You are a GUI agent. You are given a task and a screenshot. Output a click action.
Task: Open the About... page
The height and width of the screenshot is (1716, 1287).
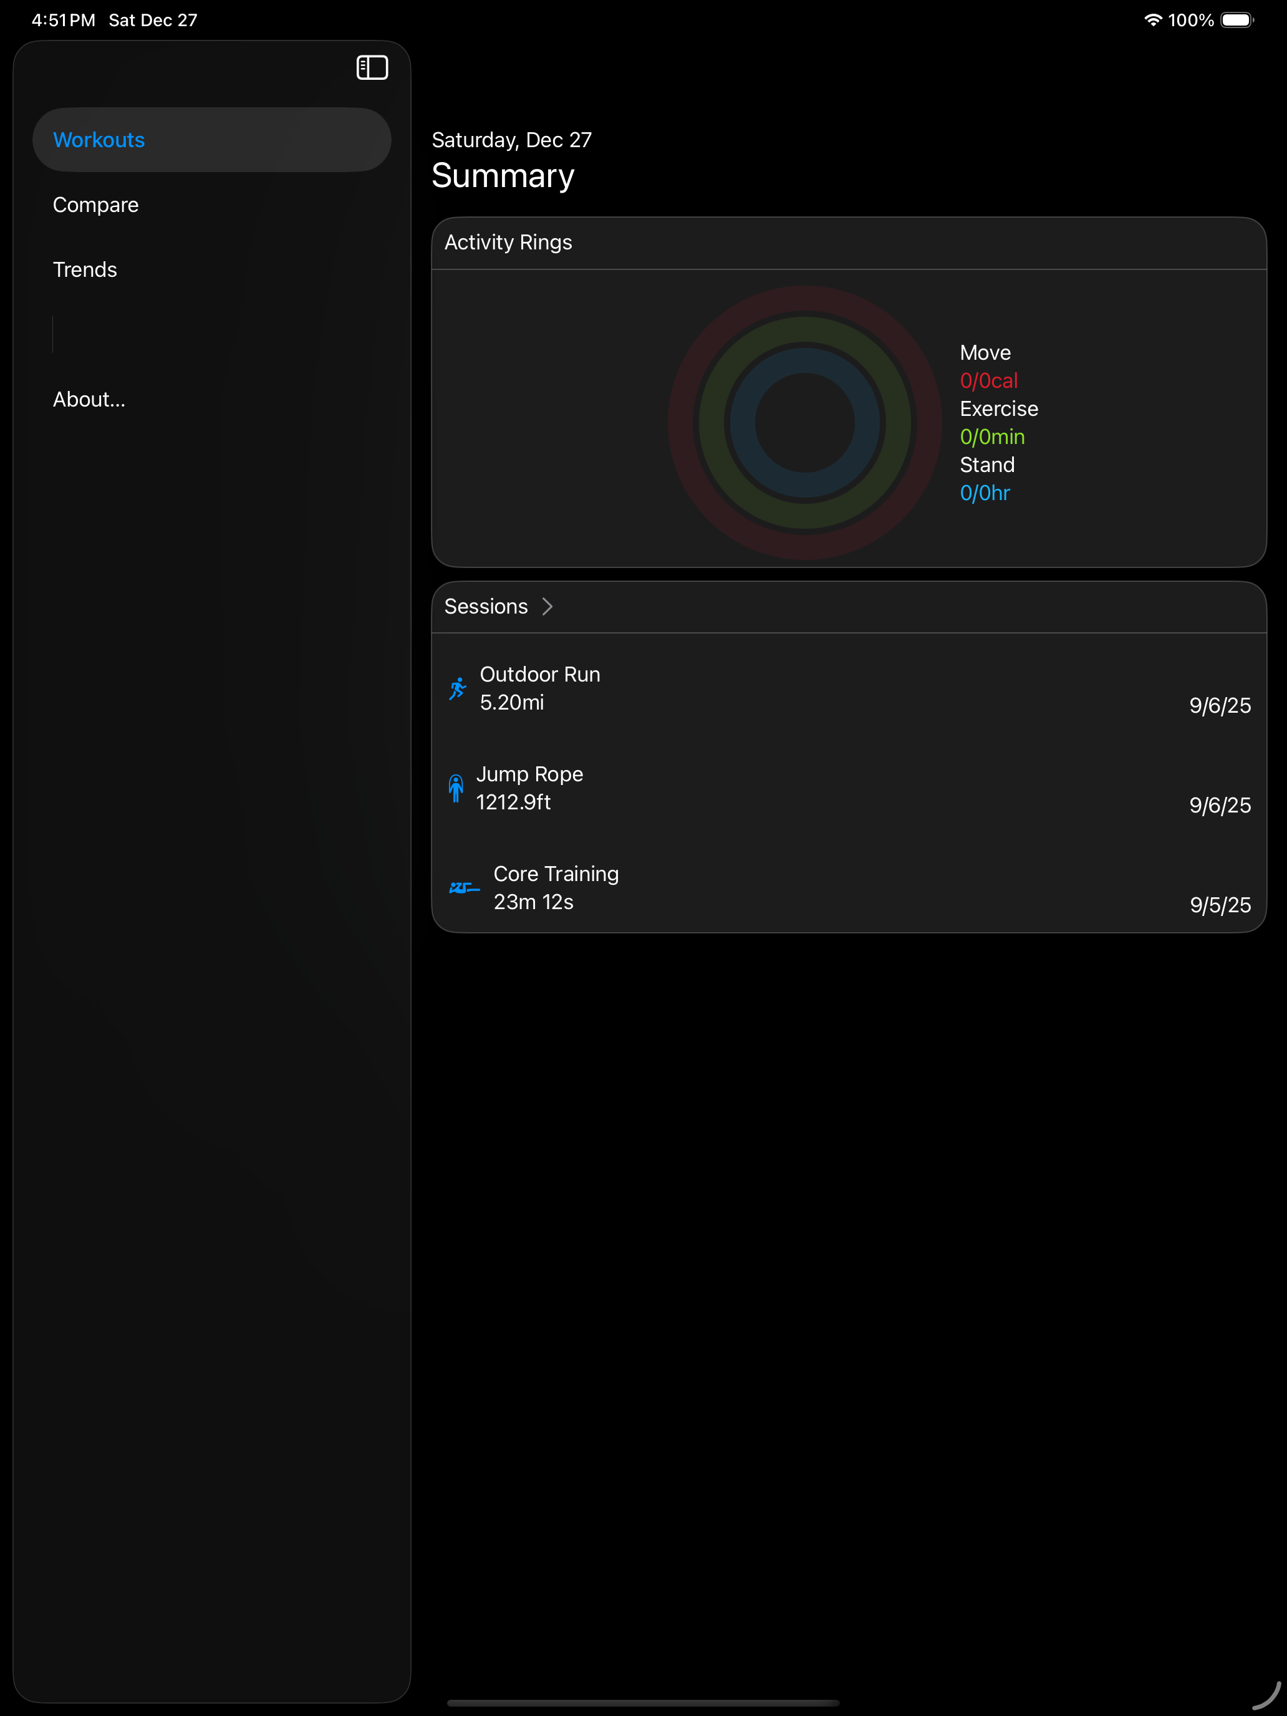(89, 398)
